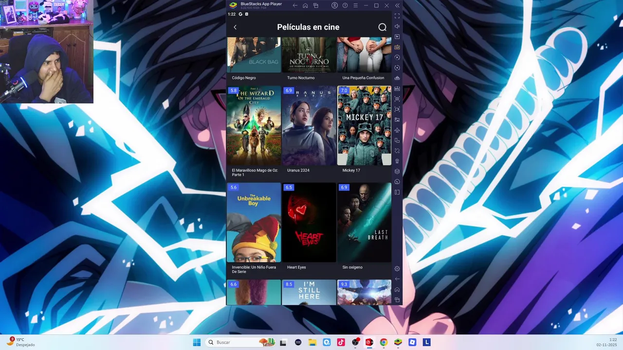Open the Mickey 17 poster
The image size is (623, 350).
(x=364, y=125)
